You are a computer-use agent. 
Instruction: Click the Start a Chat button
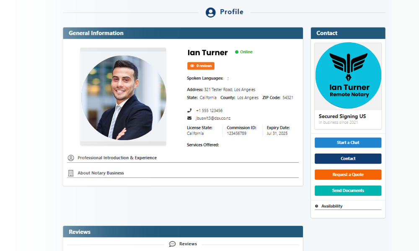[348, 142]
